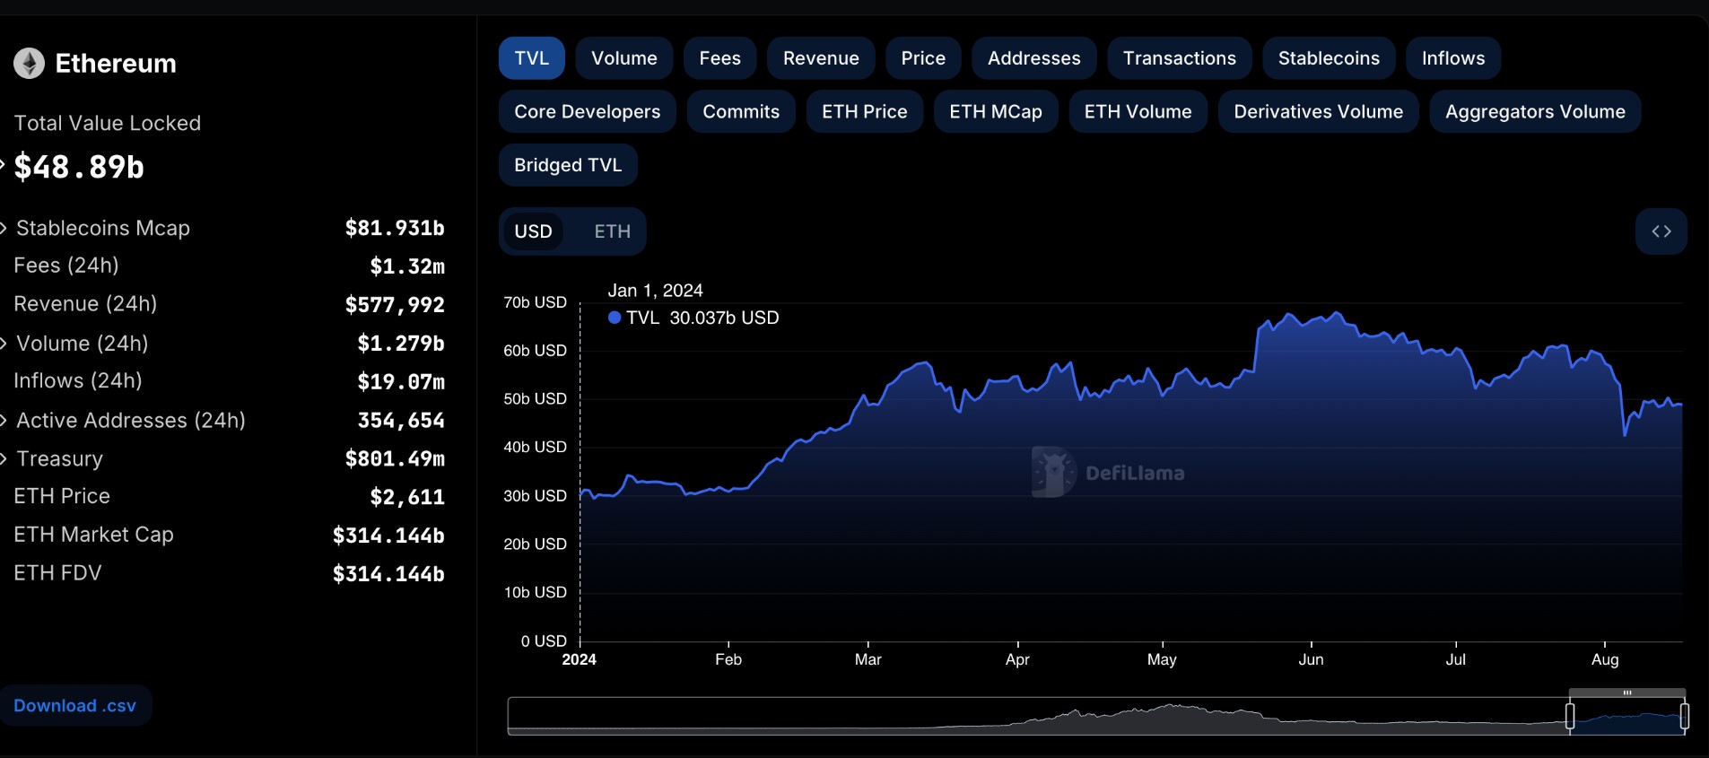Image resolution: width=1709 pixels, height=758 pixels.
Task: Click the Ethereum logo icon
Action: tap(29, 63)
